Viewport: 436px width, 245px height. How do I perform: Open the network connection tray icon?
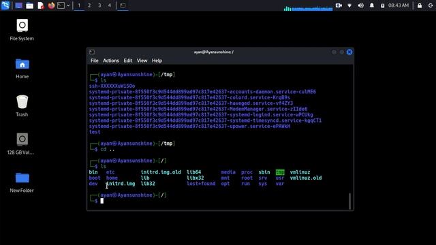tap(349, 5)
